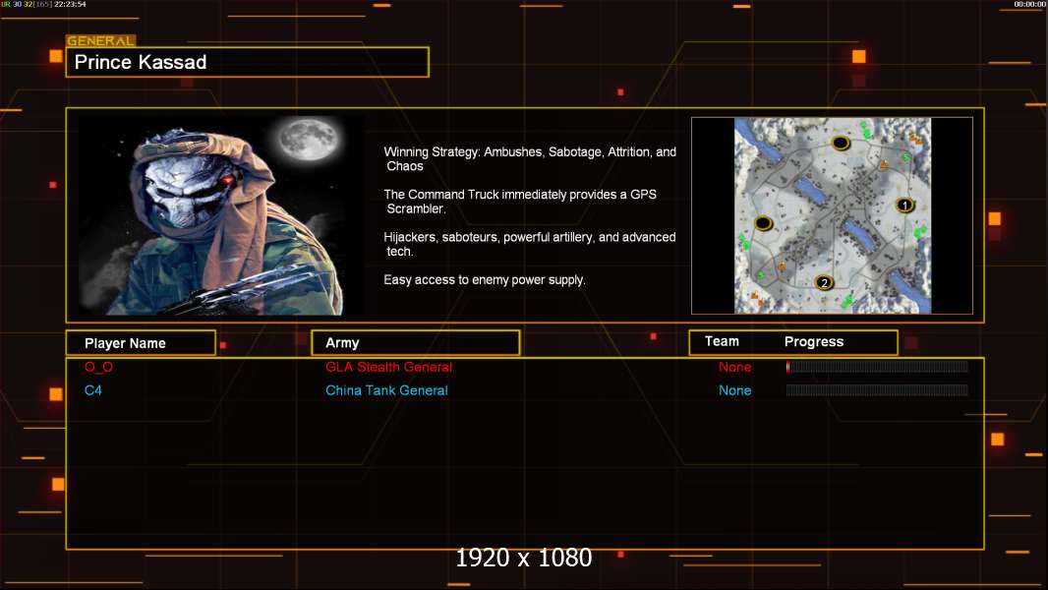
Task: Select the black start marker on left of minimap
Action: (763, 223)
